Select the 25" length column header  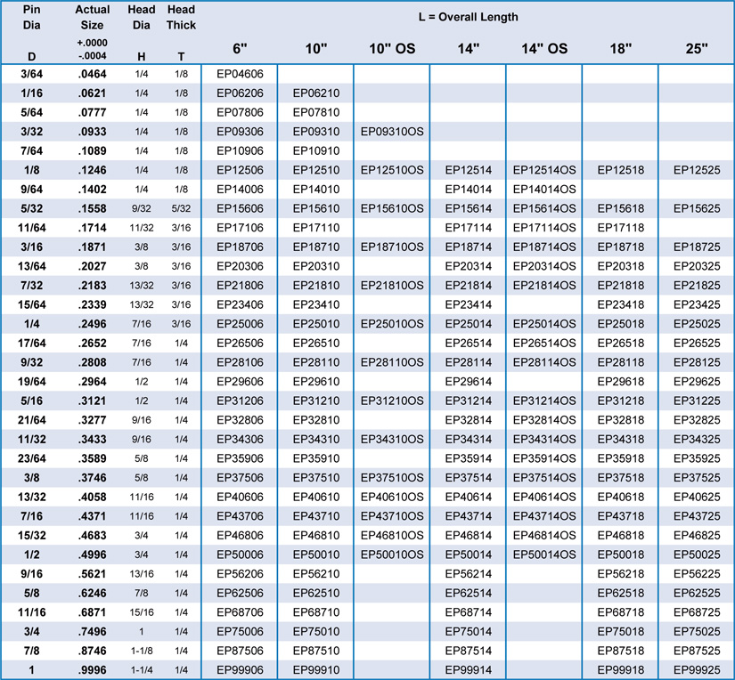pos(696,48)
